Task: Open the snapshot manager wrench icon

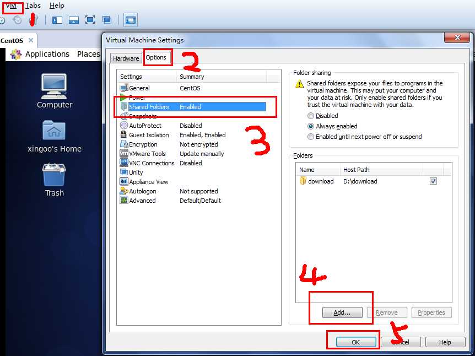Action: click(33, 20)
